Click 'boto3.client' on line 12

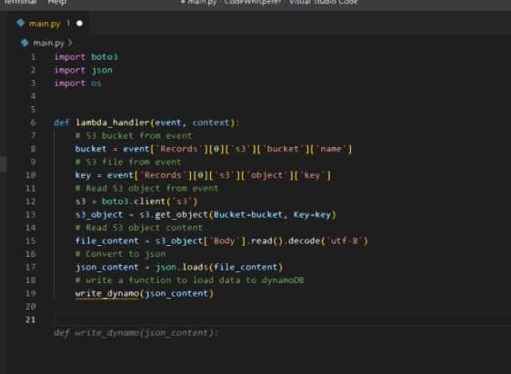[134, 202]
